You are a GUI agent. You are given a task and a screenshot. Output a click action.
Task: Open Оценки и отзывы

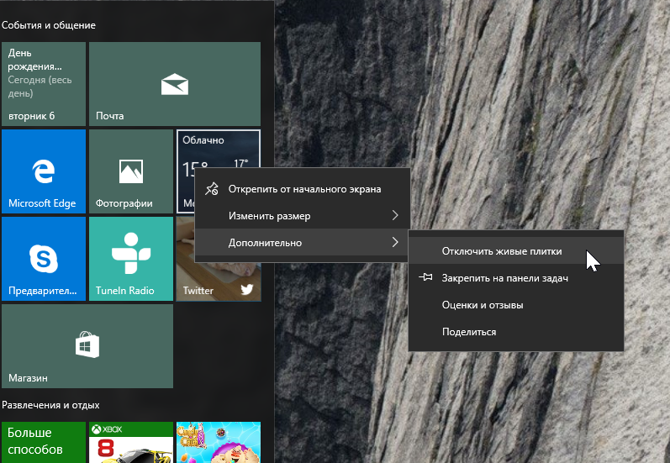[x=483, y=305]
